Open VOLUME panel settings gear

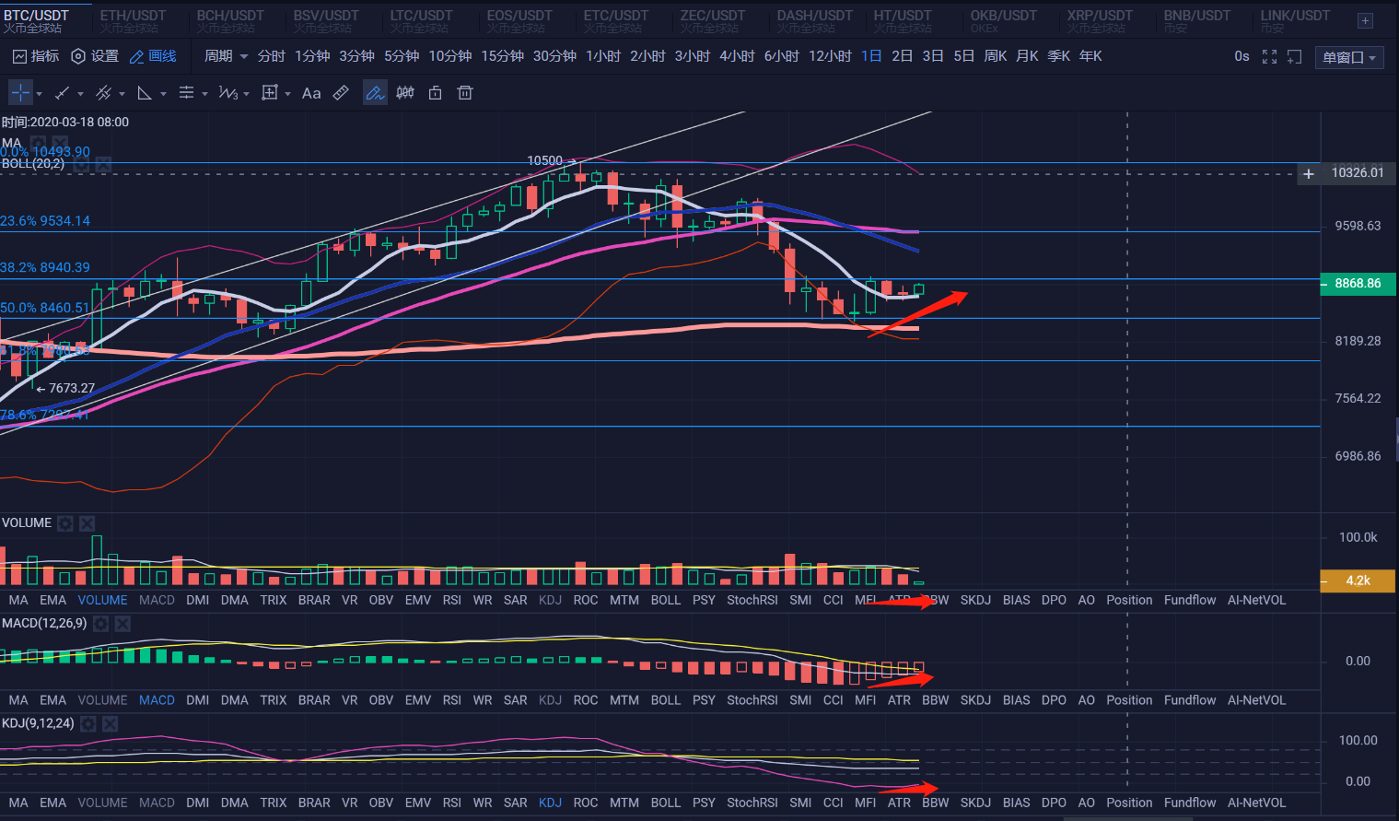tap(65, 523)
